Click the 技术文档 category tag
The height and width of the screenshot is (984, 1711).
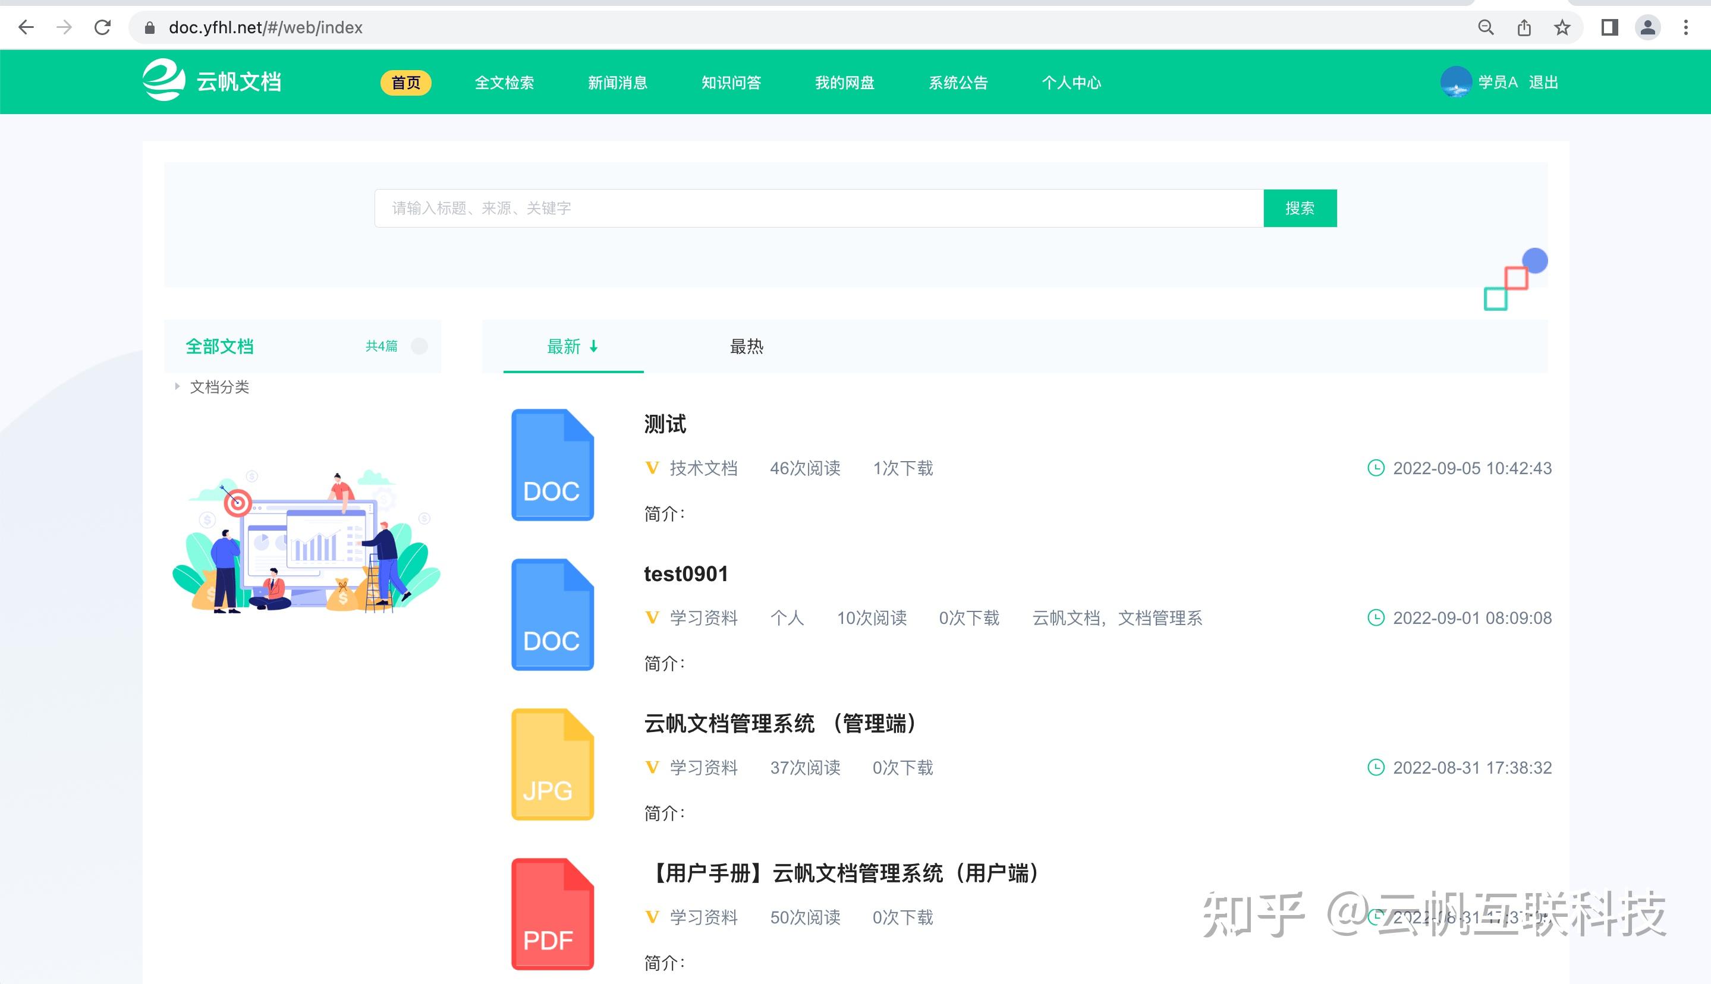(704, 468)
